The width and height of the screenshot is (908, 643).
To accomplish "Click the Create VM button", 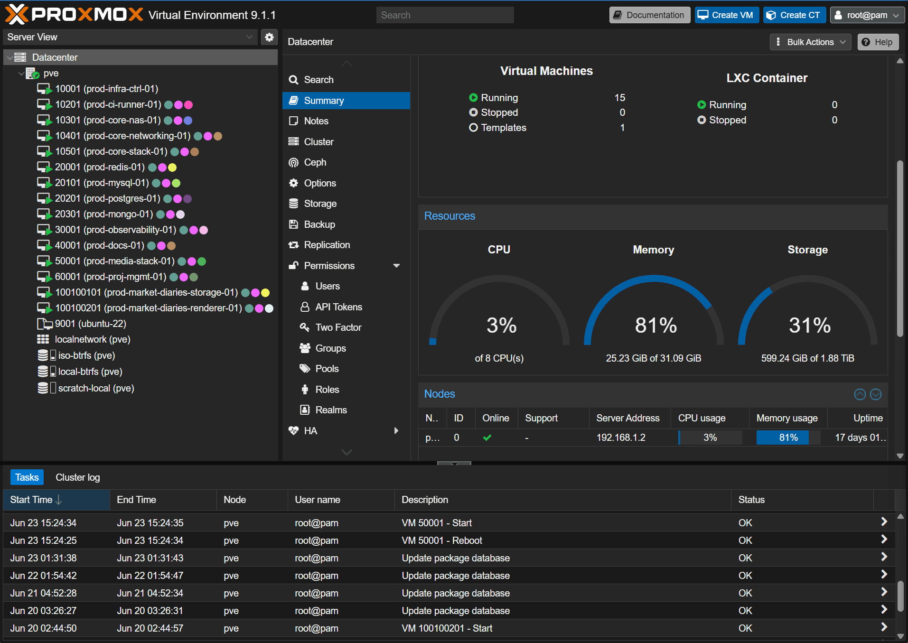I will coord(727,15).
